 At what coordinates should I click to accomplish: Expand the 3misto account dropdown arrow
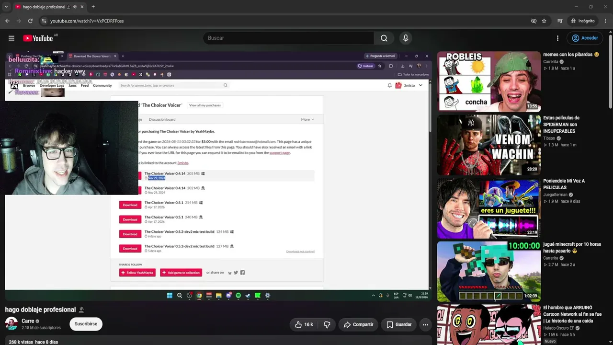420,85
